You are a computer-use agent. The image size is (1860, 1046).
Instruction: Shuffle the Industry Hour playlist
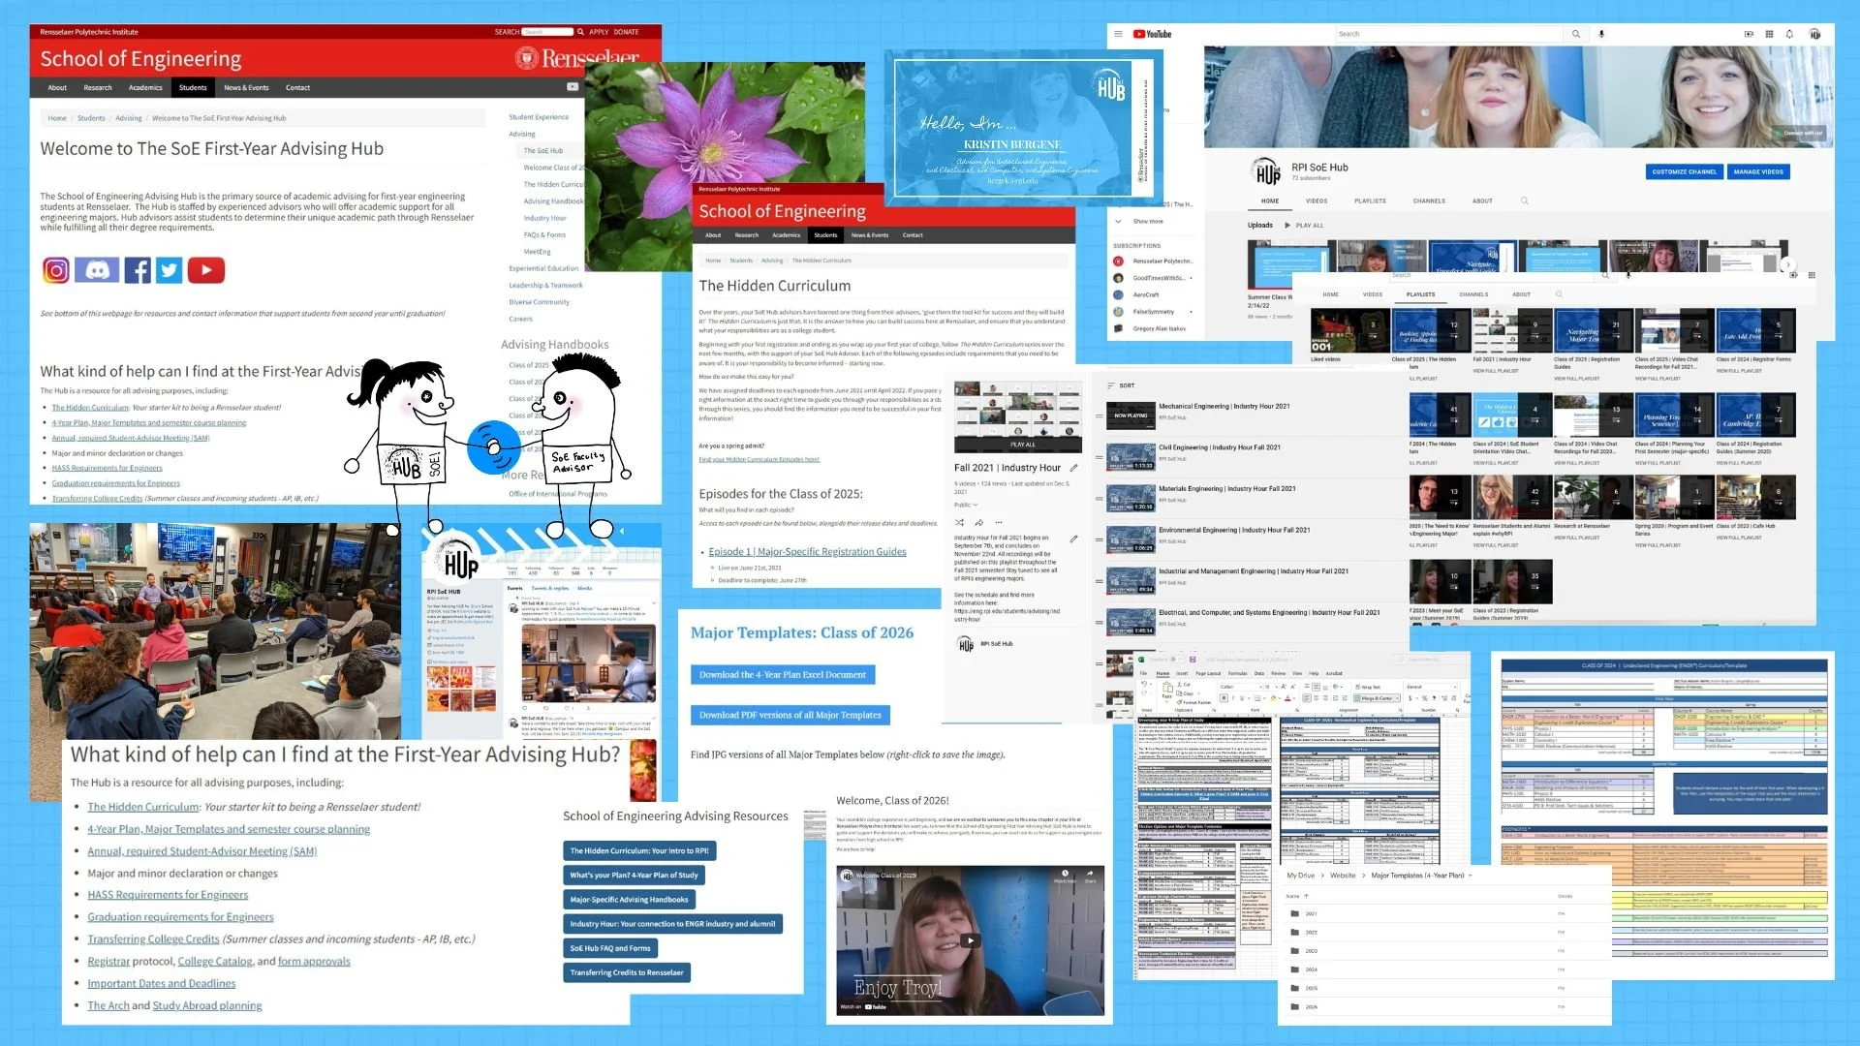pos(959,523)
